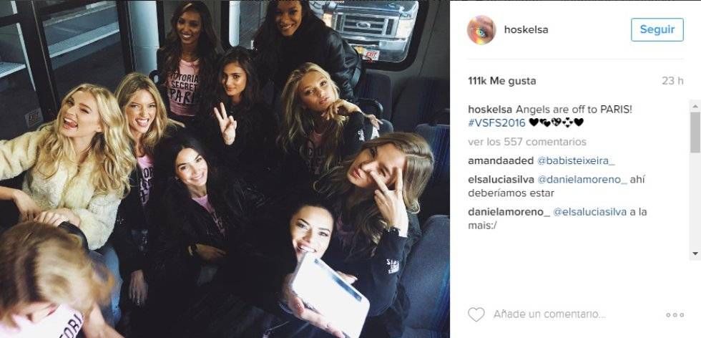Screen dimensions: 701x338
Task: Open the 23 h timestamp link
Action: 673,81
